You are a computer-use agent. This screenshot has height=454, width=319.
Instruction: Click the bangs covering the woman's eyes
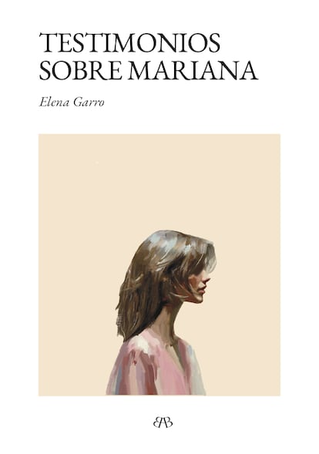click(x=200, y=262)
